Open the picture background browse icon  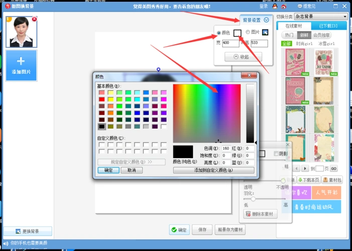tap(266, 33)
